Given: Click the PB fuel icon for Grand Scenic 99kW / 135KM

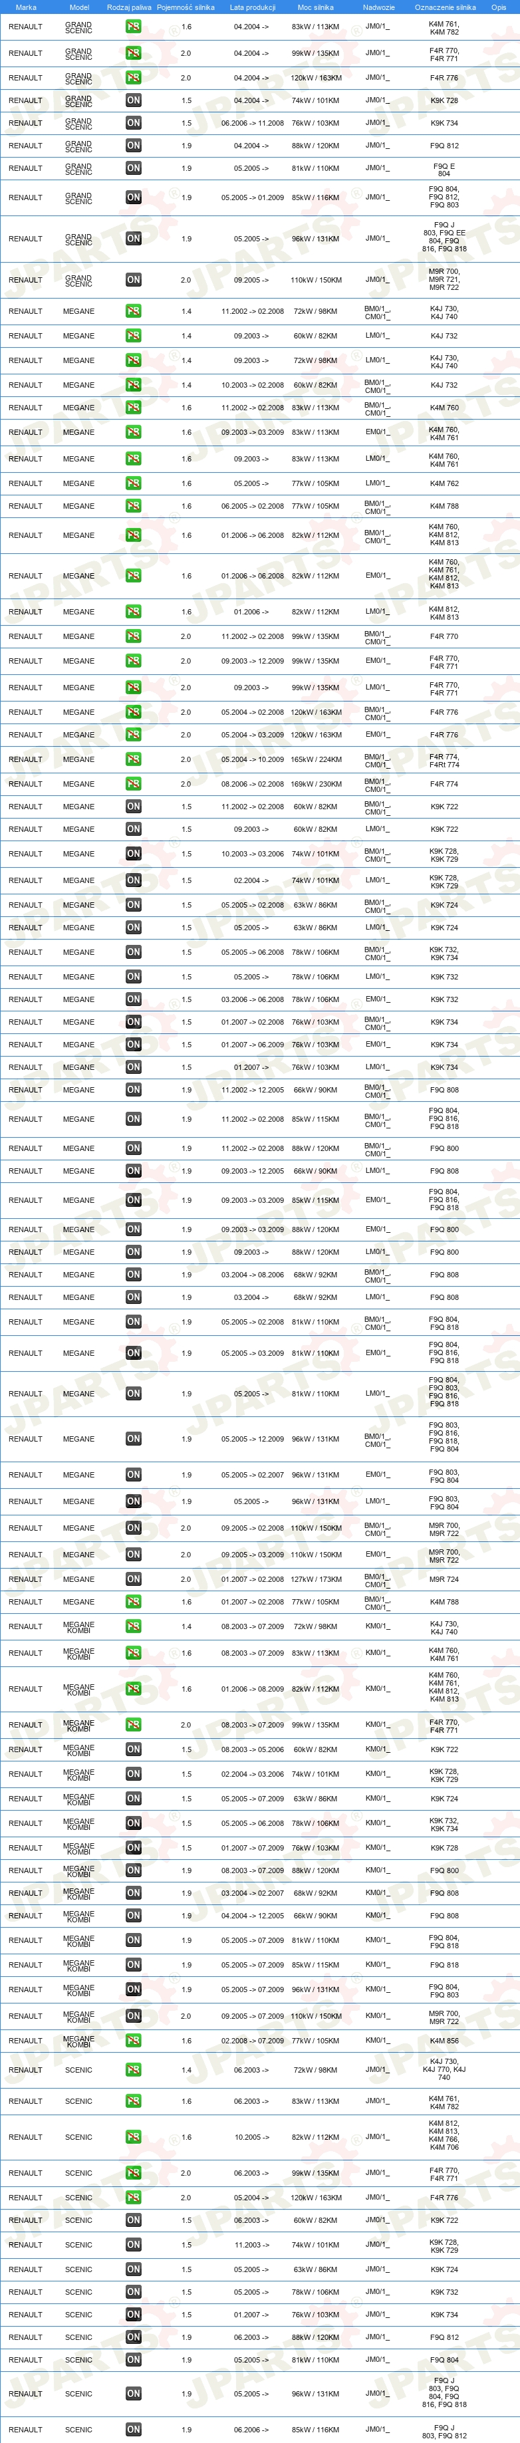Looking at the screenshot, I should point(134,53).
